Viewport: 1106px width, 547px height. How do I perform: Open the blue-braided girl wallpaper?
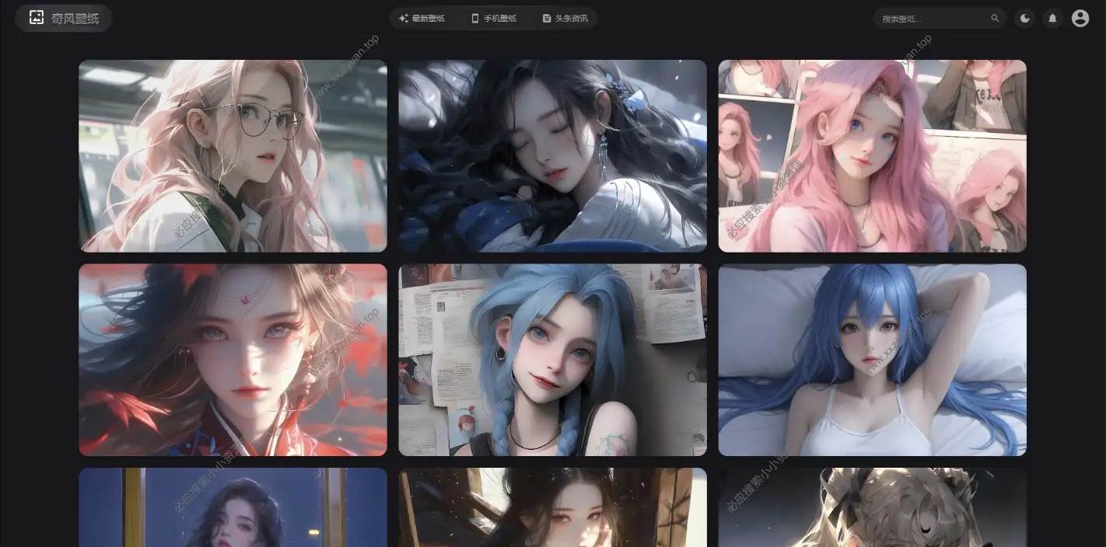552,359
